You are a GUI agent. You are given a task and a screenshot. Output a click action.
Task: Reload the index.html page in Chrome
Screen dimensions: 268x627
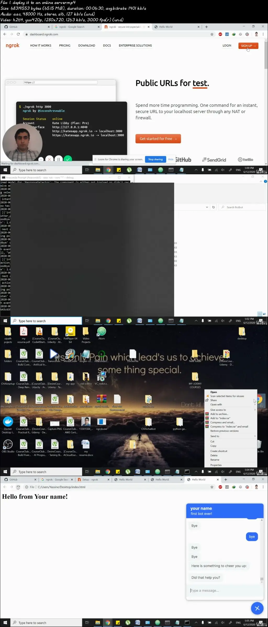18,487
